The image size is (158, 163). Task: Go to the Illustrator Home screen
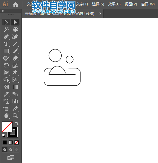pyautogui.click(x=16, y=4)
